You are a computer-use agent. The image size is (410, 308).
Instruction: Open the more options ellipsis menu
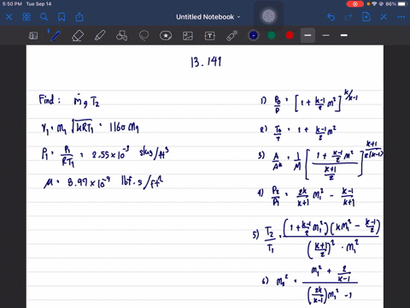pos(401,17)
